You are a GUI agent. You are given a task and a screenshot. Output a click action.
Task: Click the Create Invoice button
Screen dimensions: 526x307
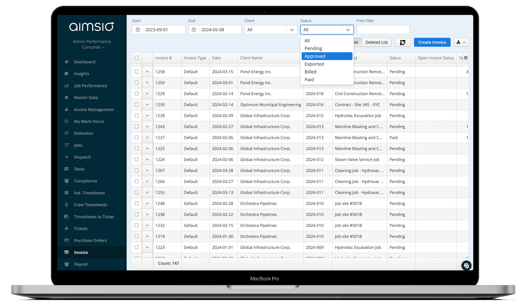click(x=432, y=42)
